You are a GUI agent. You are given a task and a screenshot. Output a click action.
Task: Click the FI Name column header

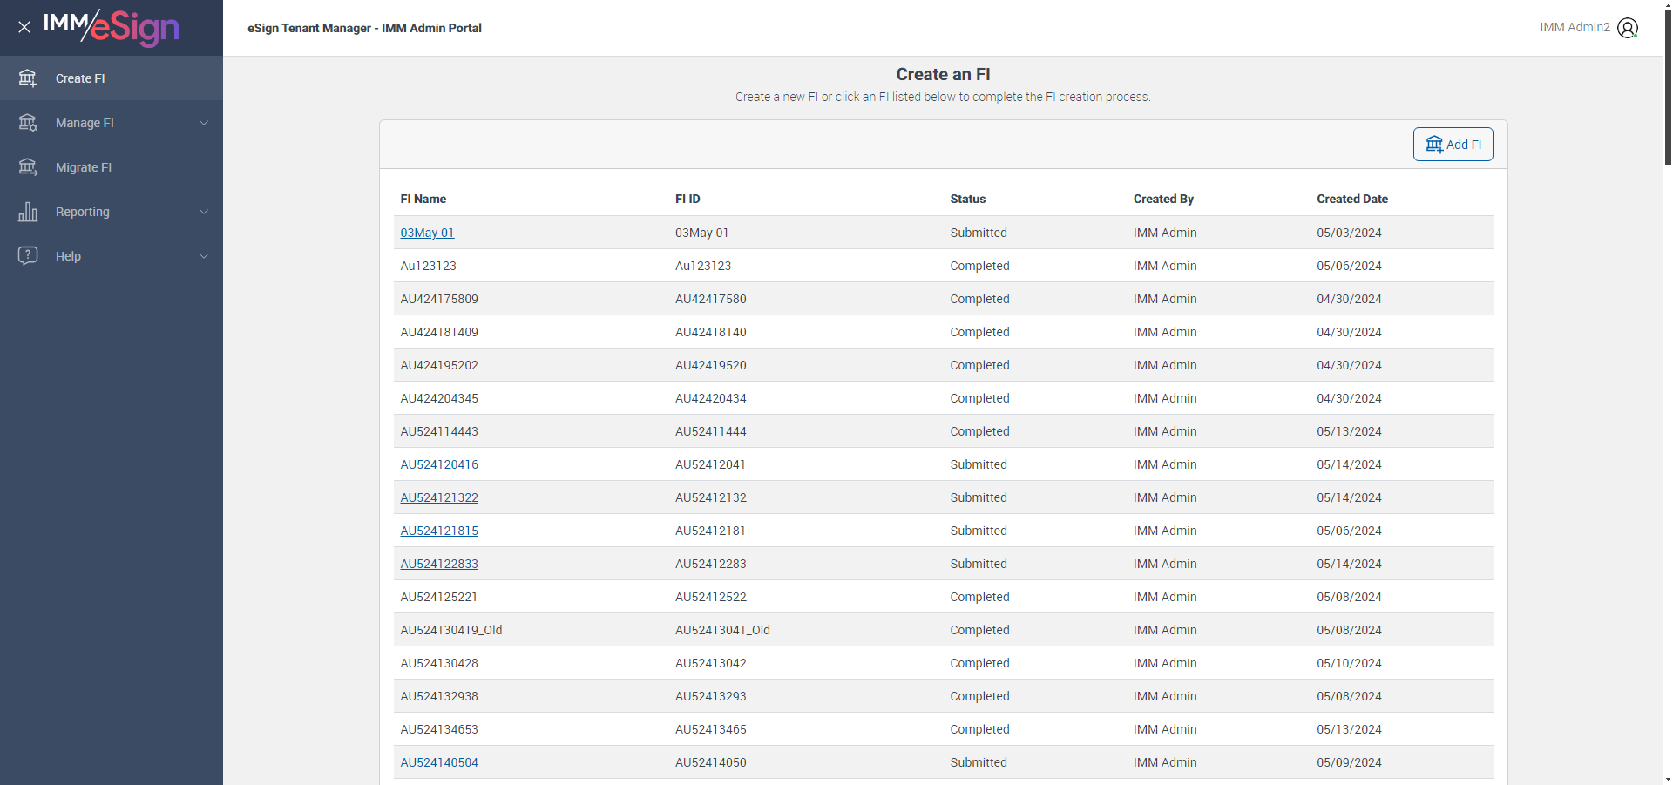coord(423,199)
